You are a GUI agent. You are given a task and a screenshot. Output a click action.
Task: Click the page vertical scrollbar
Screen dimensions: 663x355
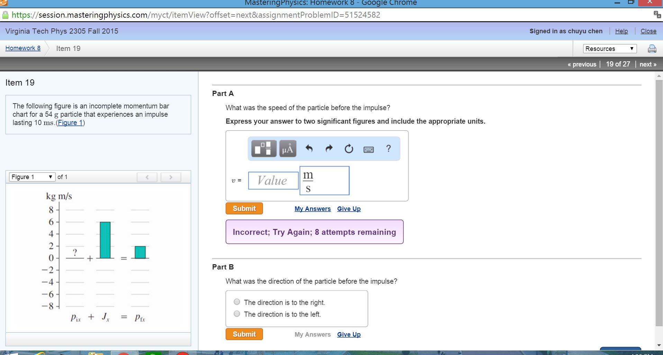point(659,203)
